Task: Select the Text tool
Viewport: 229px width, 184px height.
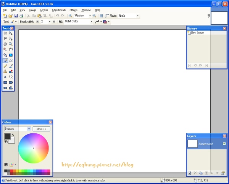Action: (x=5, y=77)
